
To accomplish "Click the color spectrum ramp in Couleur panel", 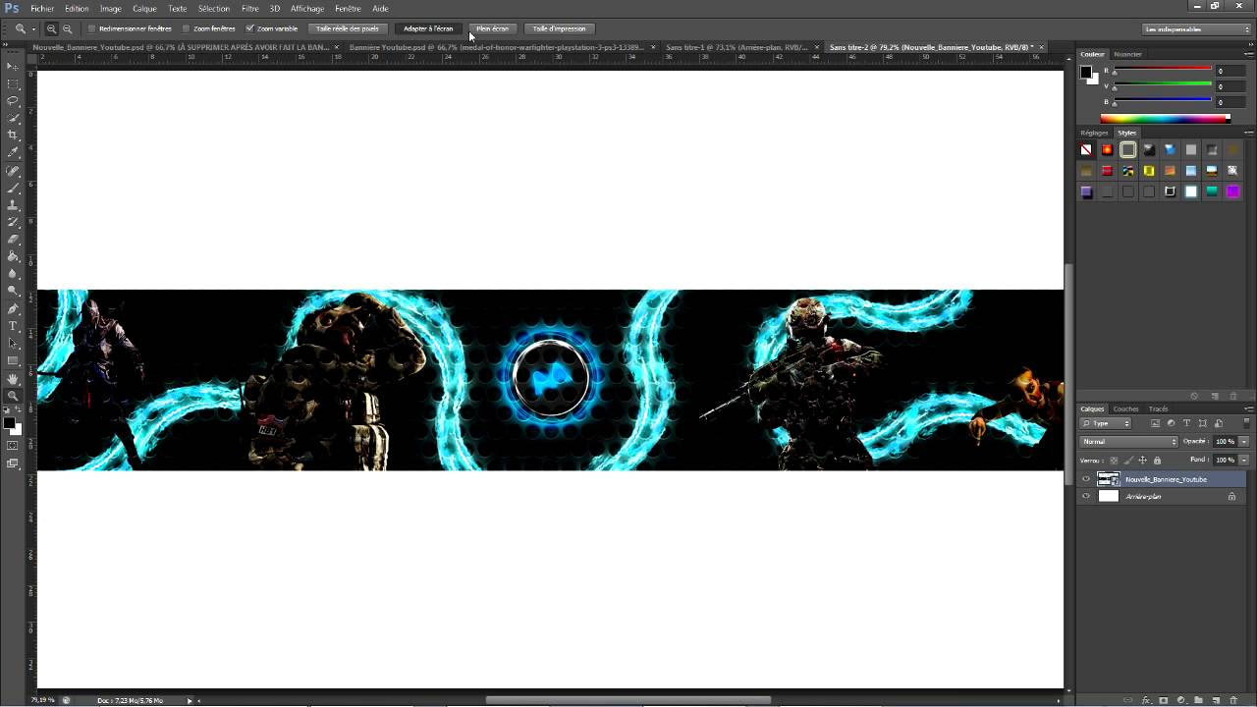I will click(1165, 119).
